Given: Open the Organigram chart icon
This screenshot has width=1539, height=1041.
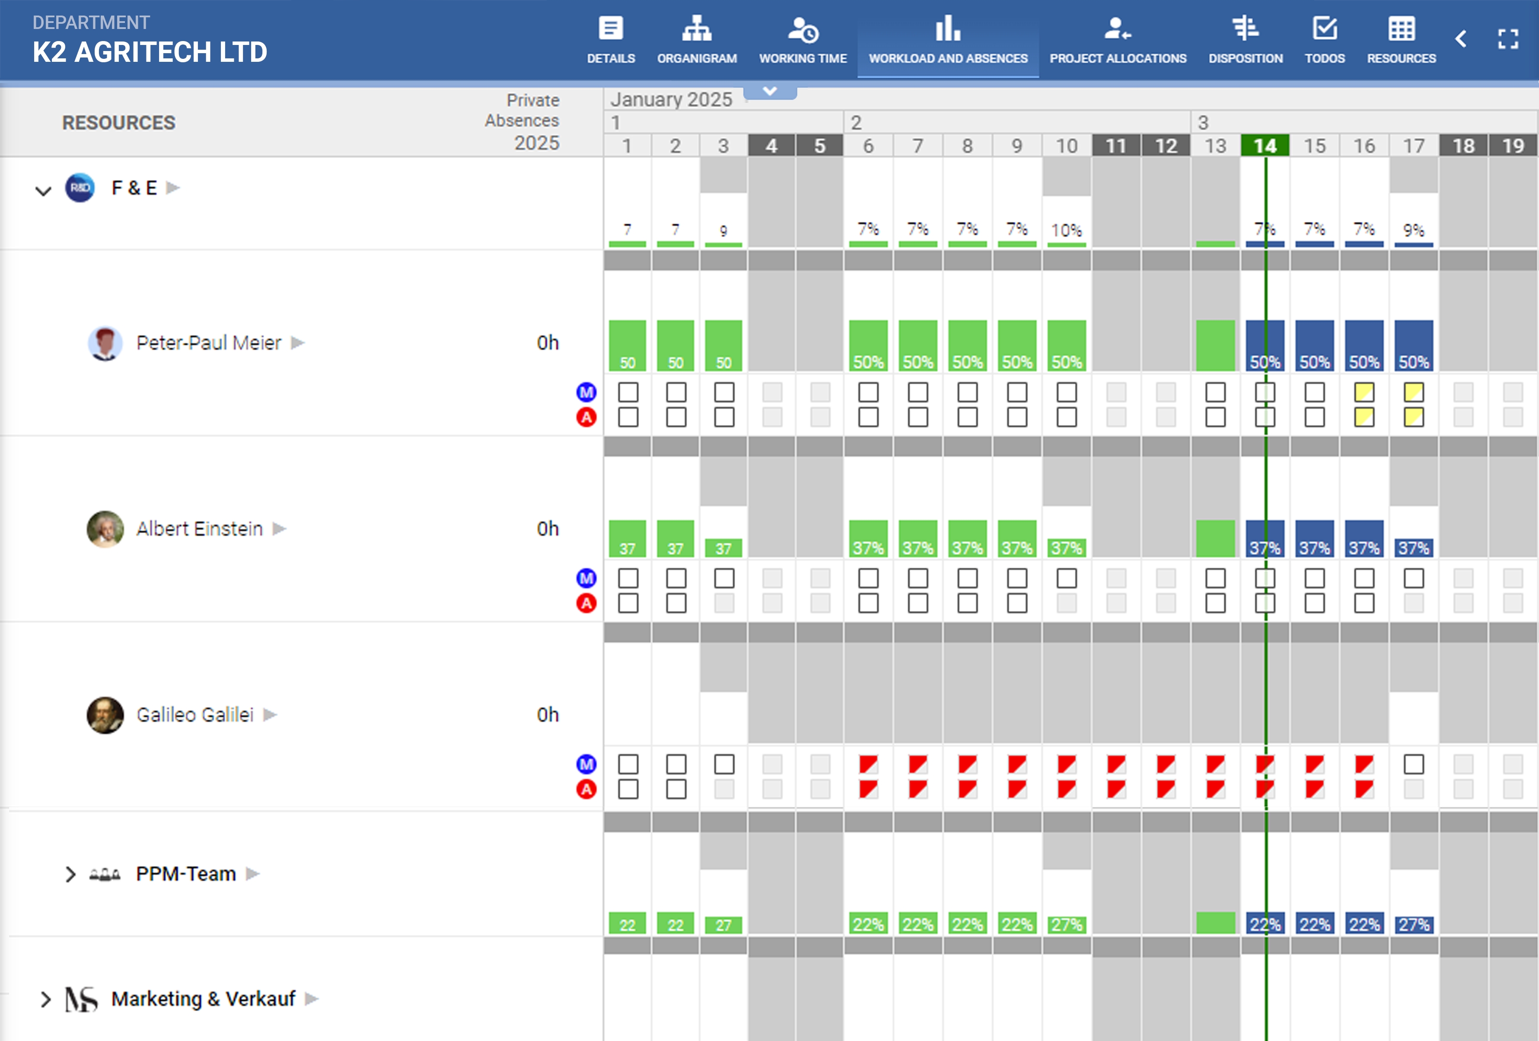Looking at the screenshot, I should coord(696,29).
